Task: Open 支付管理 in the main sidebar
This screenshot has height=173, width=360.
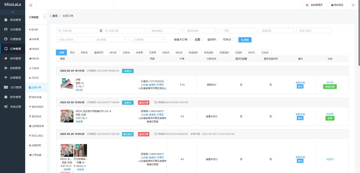Action: [13, 88]
